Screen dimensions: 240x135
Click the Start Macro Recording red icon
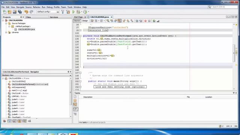[x=145, y=21]
